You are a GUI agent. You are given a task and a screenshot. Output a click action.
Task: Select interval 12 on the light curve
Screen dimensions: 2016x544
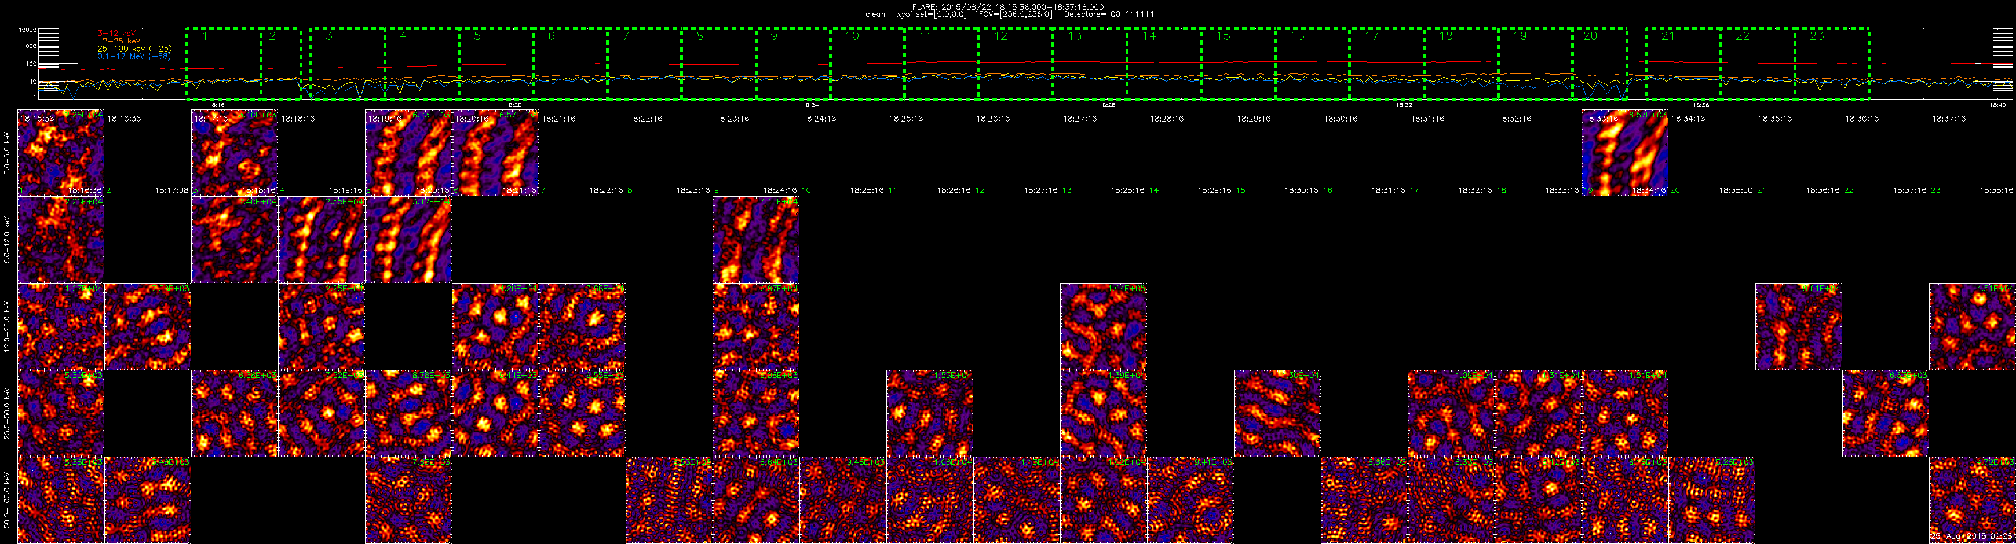point(1016,64)
